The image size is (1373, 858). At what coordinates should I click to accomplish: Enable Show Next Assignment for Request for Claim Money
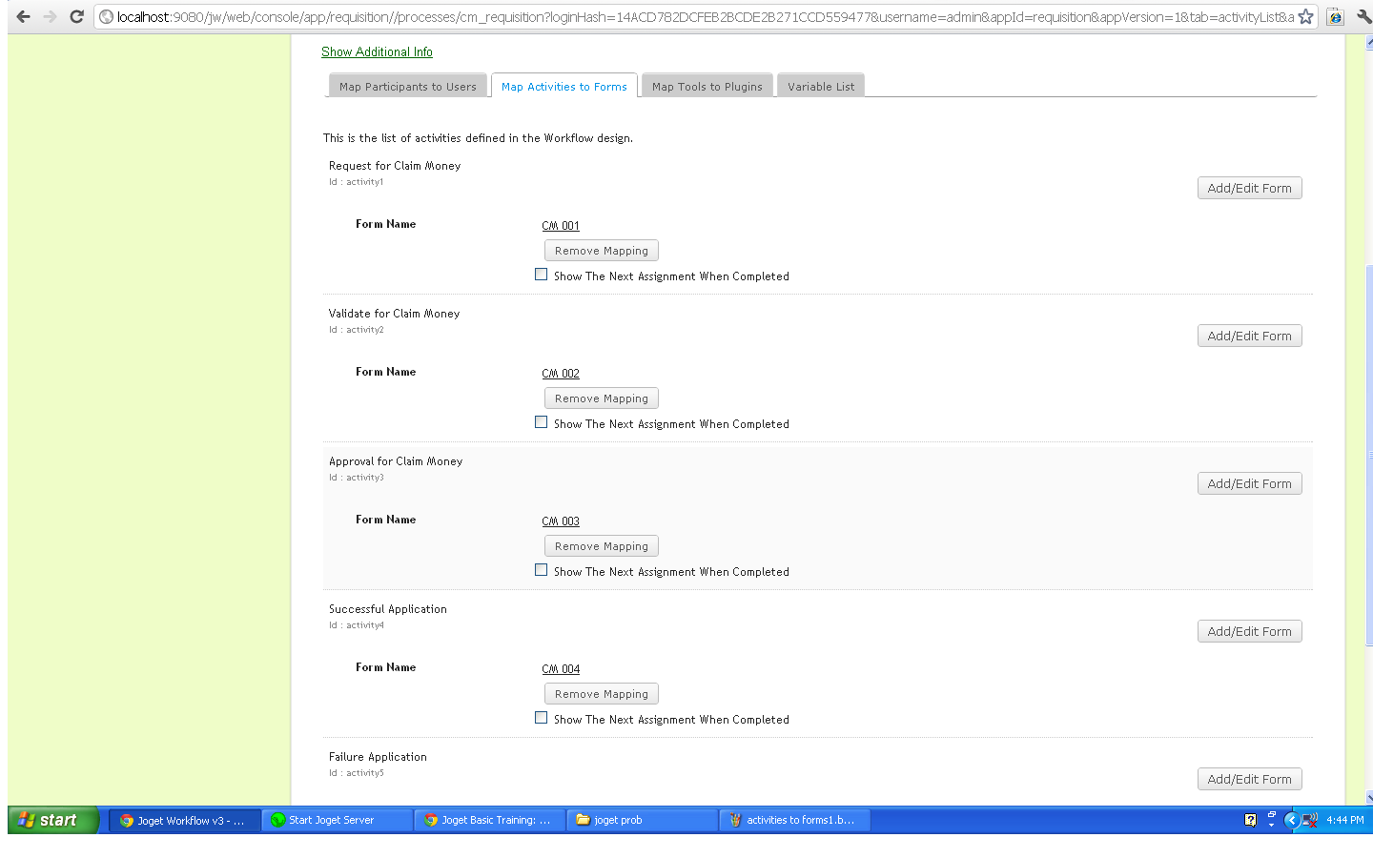pos(542,275)
